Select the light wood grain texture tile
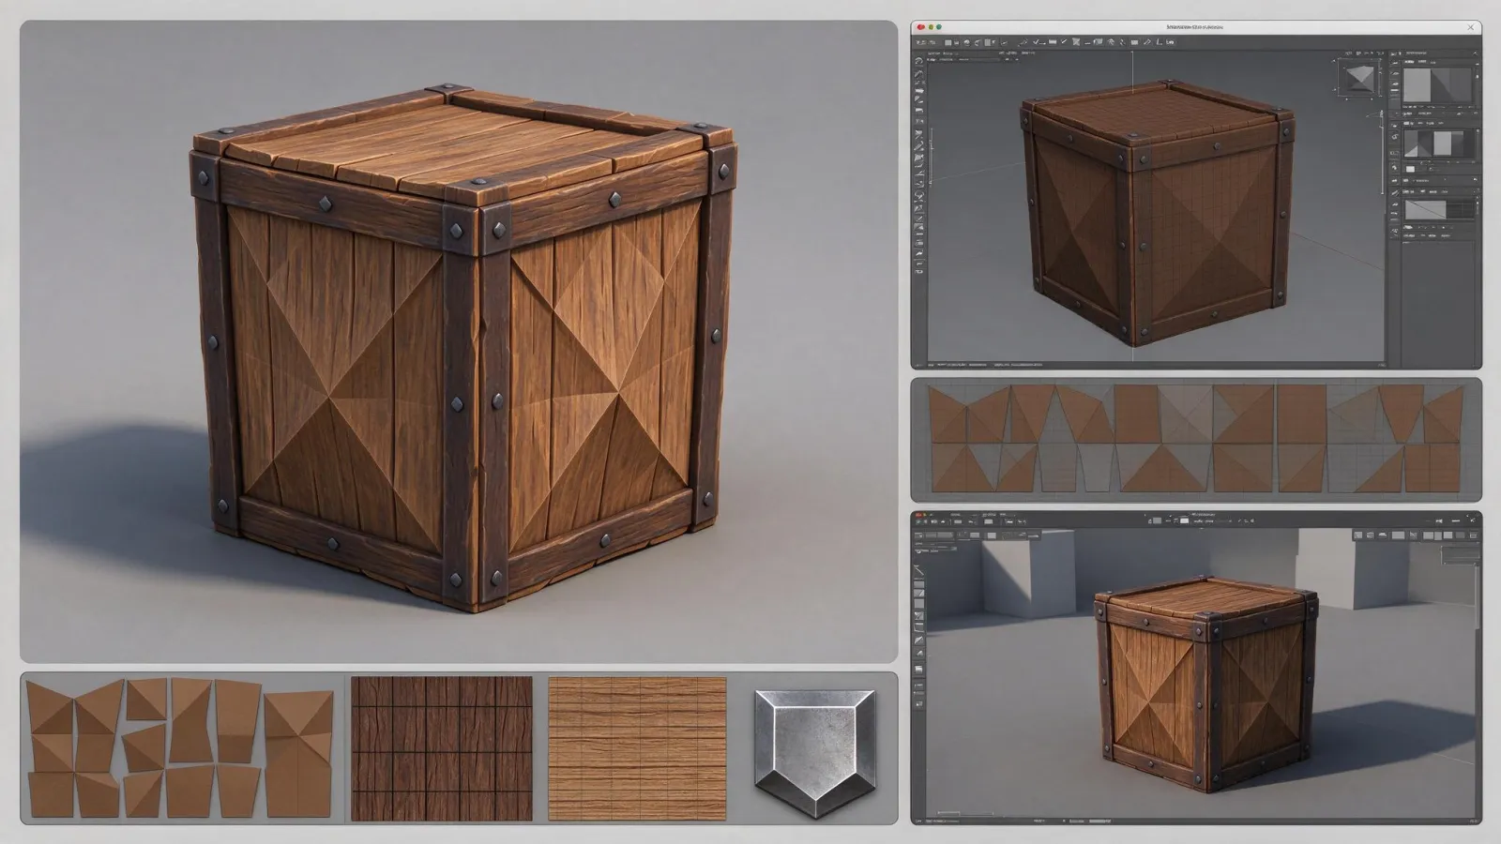 point(637,748)
